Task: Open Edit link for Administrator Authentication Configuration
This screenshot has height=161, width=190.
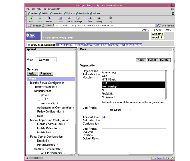Action: click(x=104, y=117)
